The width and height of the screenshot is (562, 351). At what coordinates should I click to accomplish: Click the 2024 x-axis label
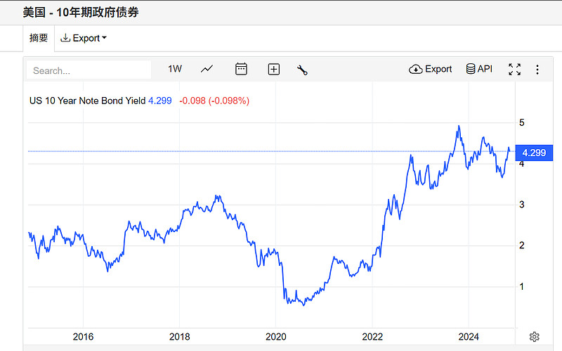(x=469, y=337)
